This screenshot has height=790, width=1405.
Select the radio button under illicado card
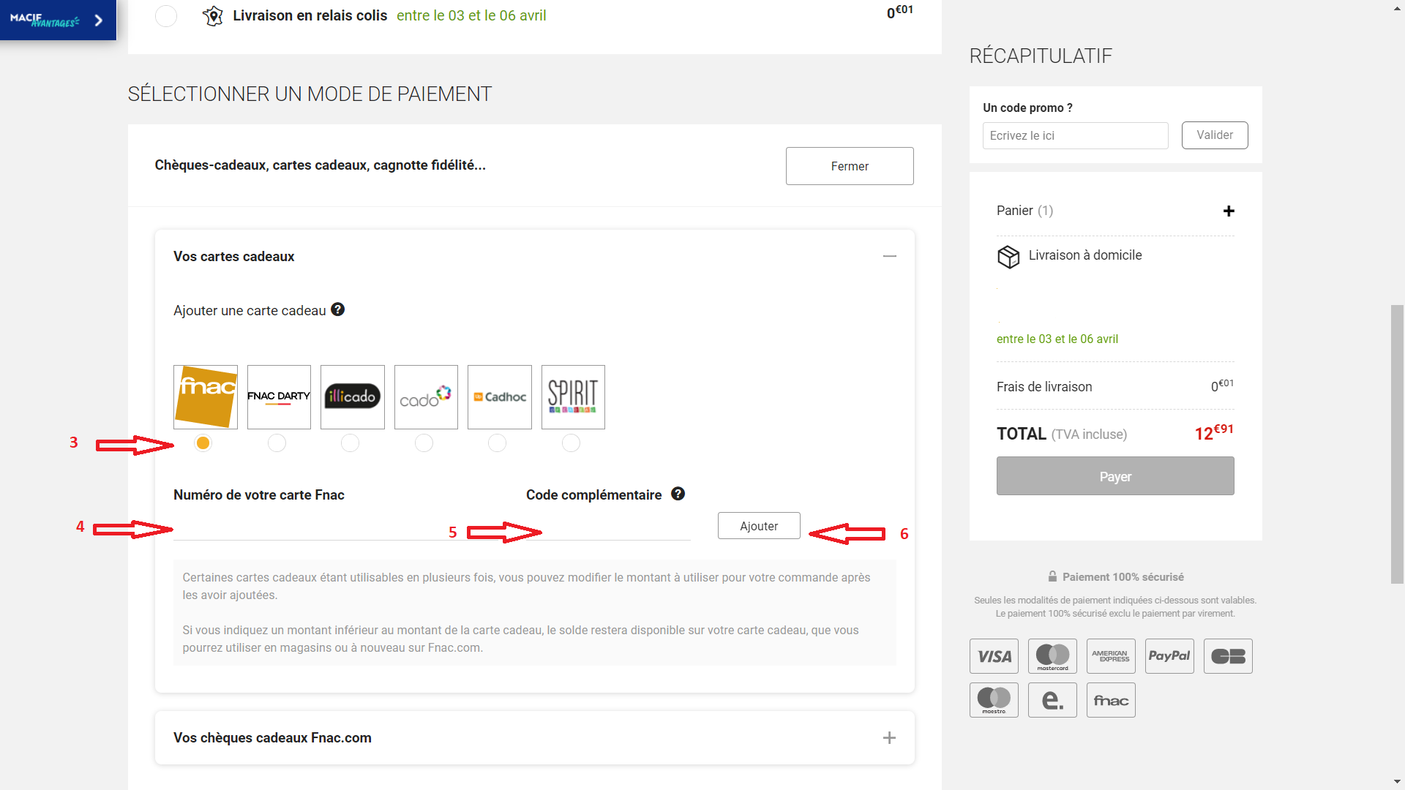click(351, 443)
